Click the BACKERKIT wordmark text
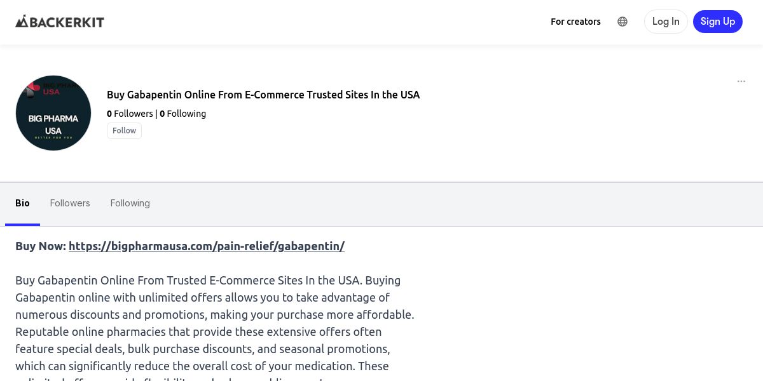763x381 pixels. 67,22
